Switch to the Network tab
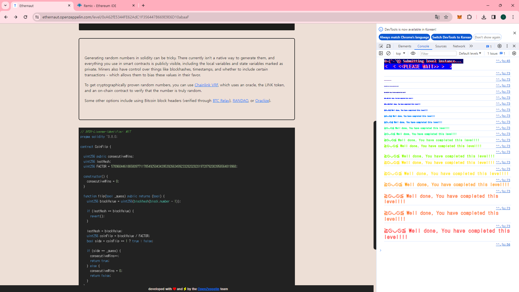The width and height of the screenshot is (519, 292). [x=459, y=46]
